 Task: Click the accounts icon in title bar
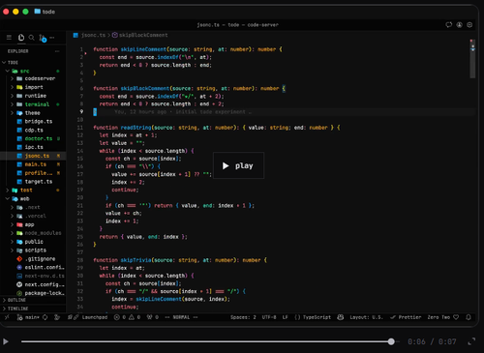460,25
